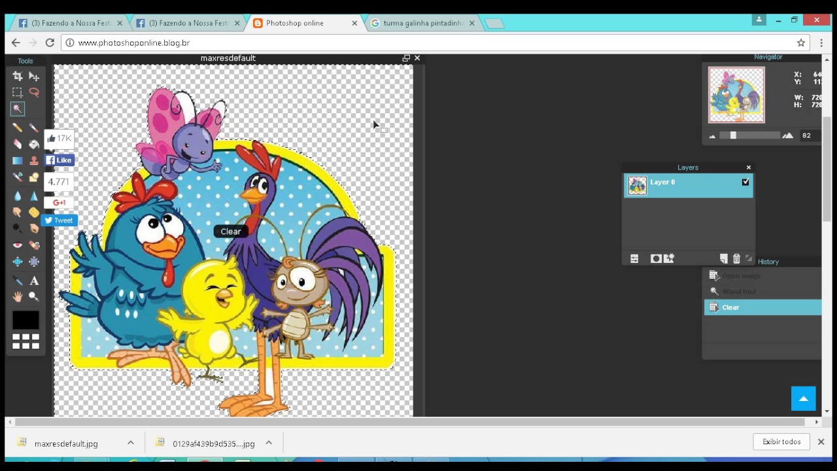This screenshot has height=471, width=837.
Task: Select the 'Photoshop online' browser tab
Action: click(x=305, y=23)
